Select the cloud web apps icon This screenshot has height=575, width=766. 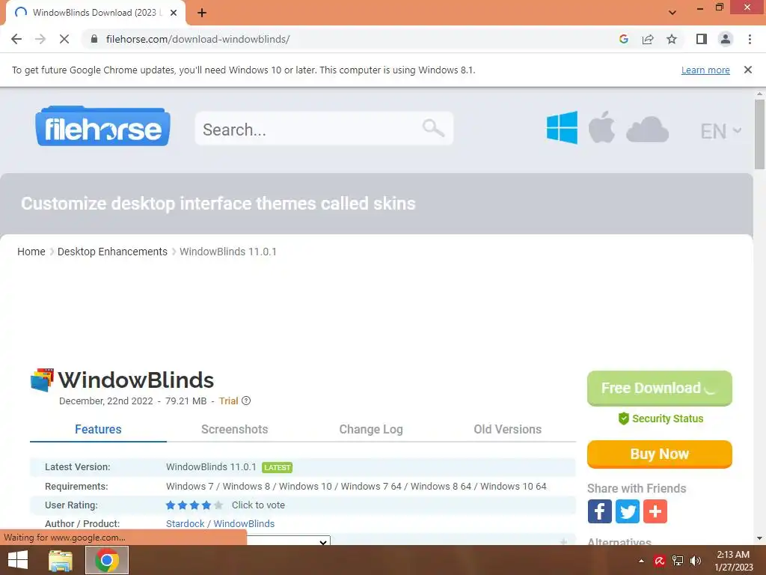647,130
